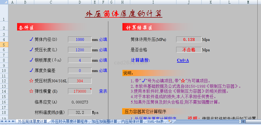Open the 316L-BA表 sheet tab
This screenshot has height=125, width=261.
156,121
